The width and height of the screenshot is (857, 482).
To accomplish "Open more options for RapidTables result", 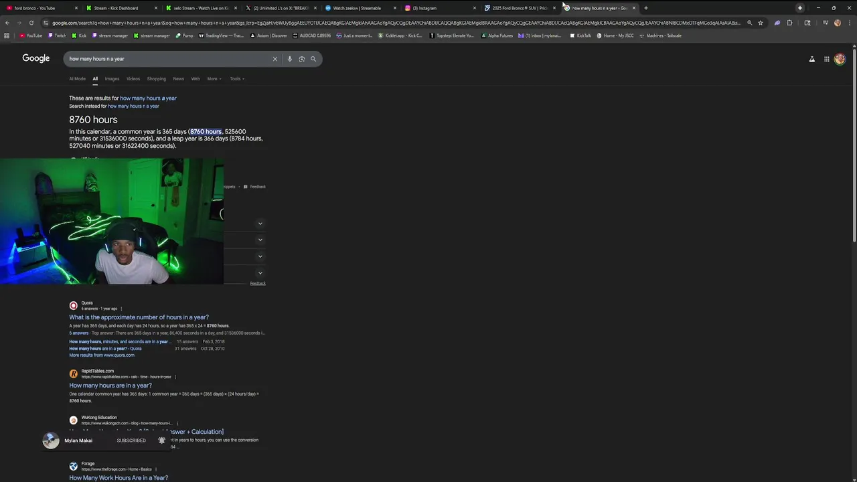I will click(x=175, y=377).
